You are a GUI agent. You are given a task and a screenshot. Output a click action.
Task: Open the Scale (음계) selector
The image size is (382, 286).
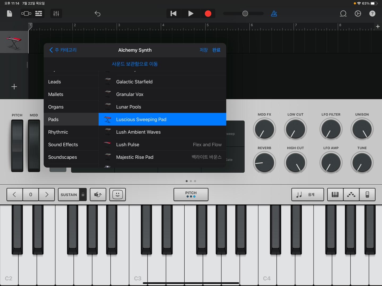click(308, 195)
